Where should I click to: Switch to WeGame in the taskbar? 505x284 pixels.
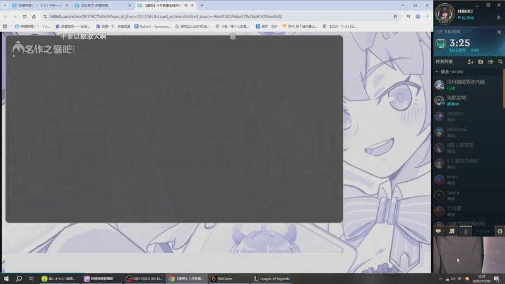click(x=229, y=278)
